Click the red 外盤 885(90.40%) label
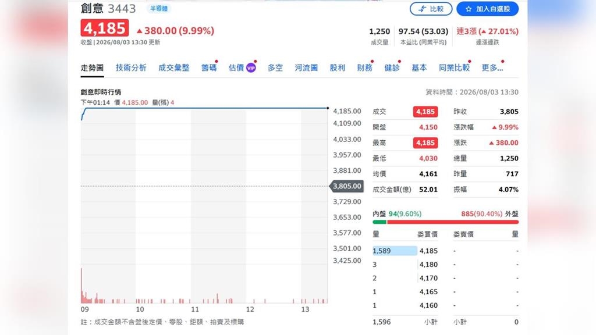 point(489,214)
